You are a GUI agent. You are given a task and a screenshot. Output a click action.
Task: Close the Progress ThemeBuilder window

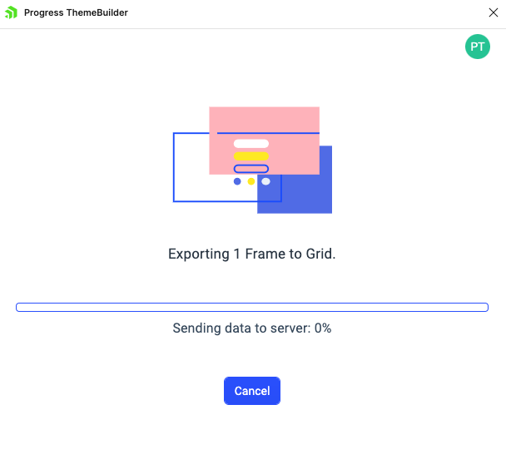[x=493, y=12]
